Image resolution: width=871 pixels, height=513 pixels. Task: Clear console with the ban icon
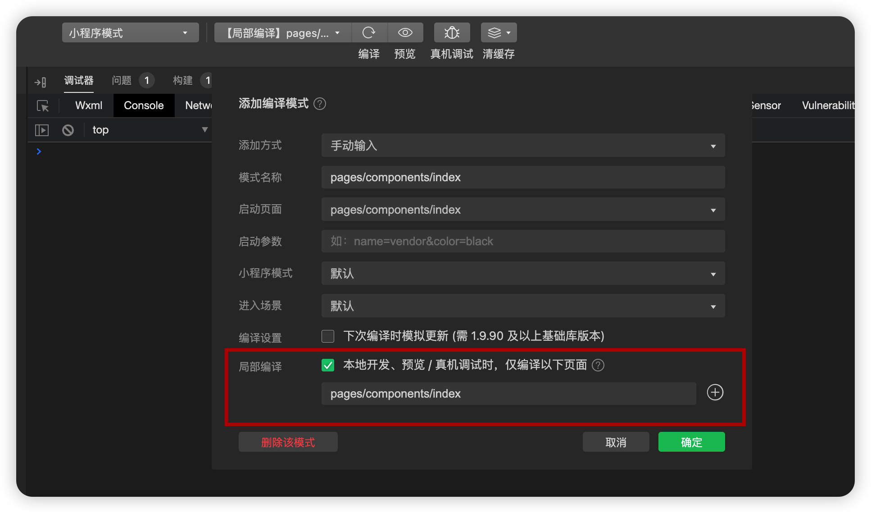[68, 130]
